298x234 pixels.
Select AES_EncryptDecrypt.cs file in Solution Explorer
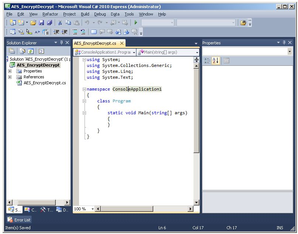pyautogui.click(x=44, y=83)
